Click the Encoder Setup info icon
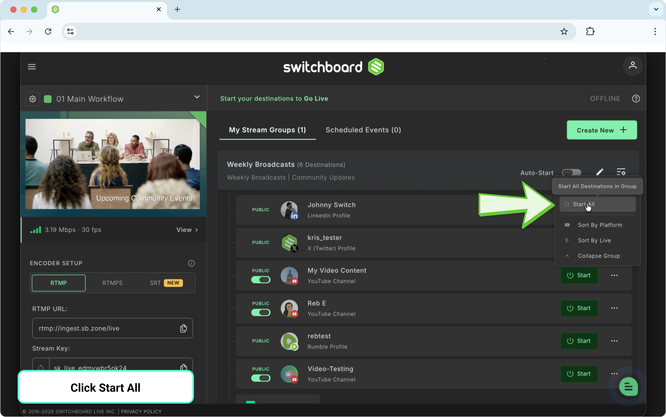The height and width of the screenshot is (417, 666). (x=191, y=263)
